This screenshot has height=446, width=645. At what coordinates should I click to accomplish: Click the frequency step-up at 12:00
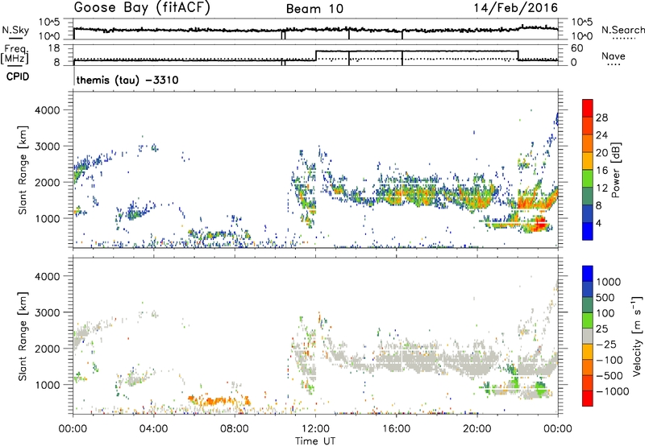(x=316, y=56)
